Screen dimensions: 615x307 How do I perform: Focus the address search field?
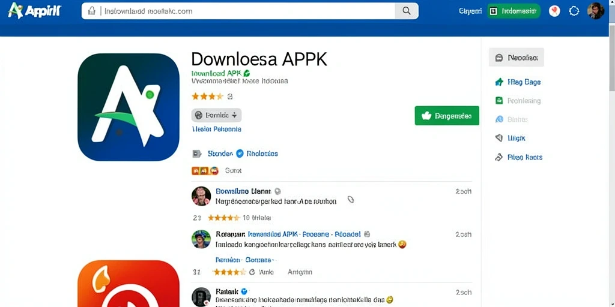point(249,11)
